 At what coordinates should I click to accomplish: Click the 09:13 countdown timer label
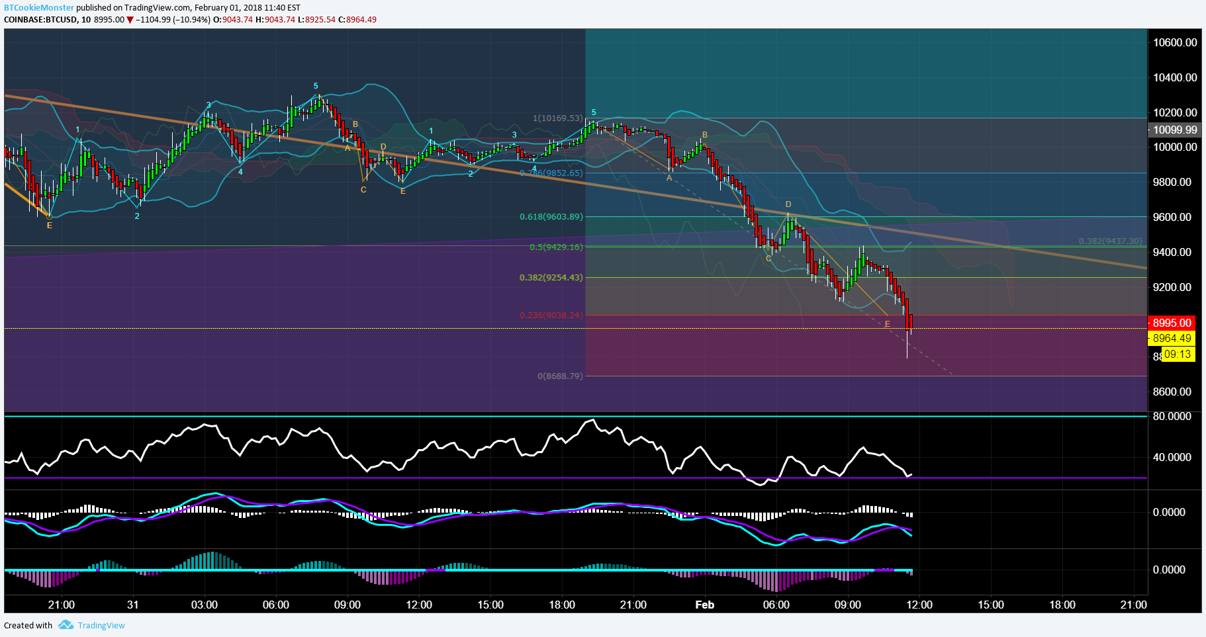click(1178, 355)
